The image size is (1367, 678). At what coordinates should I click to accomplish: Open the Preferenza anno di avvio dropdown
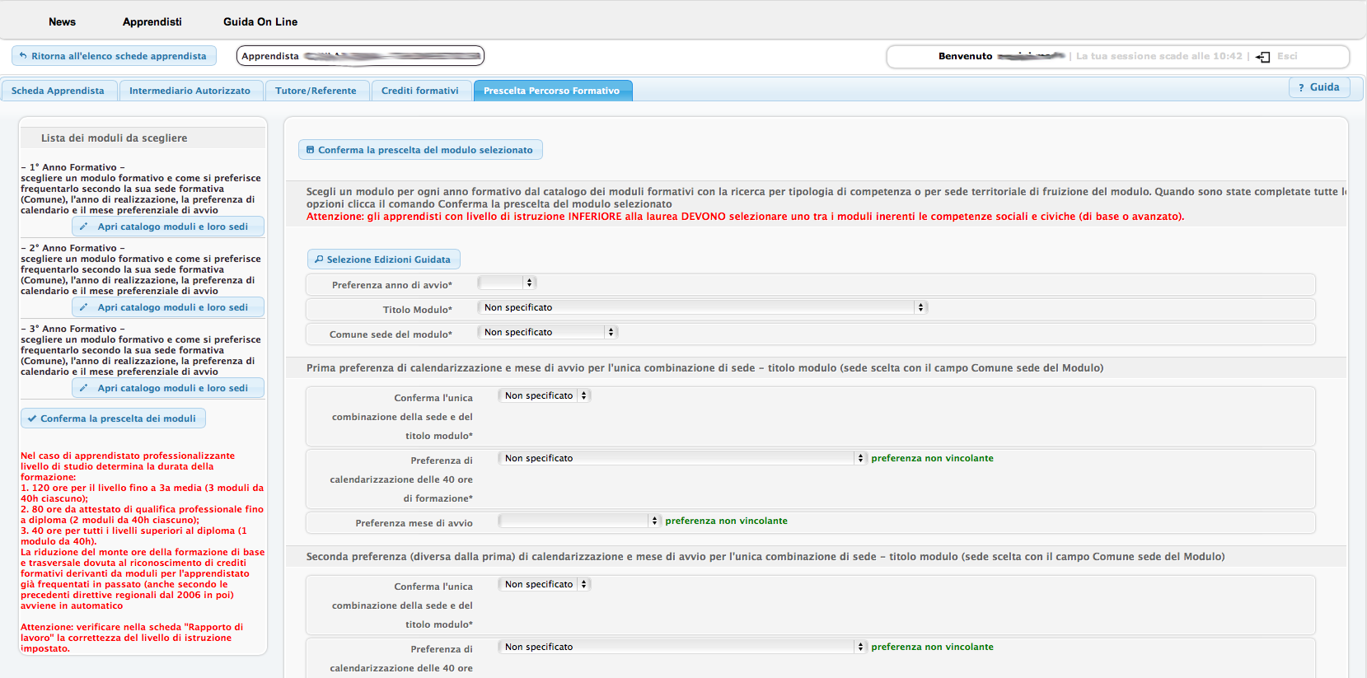[x=507, y=283]
